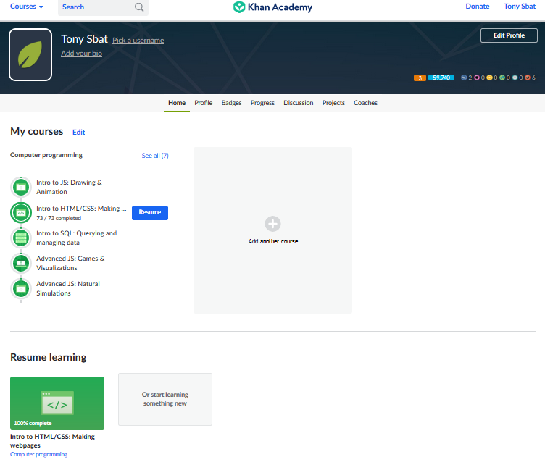Click Edit next to My courses
The width and height of the screenshot is (545, 465).
coord(78,133)
